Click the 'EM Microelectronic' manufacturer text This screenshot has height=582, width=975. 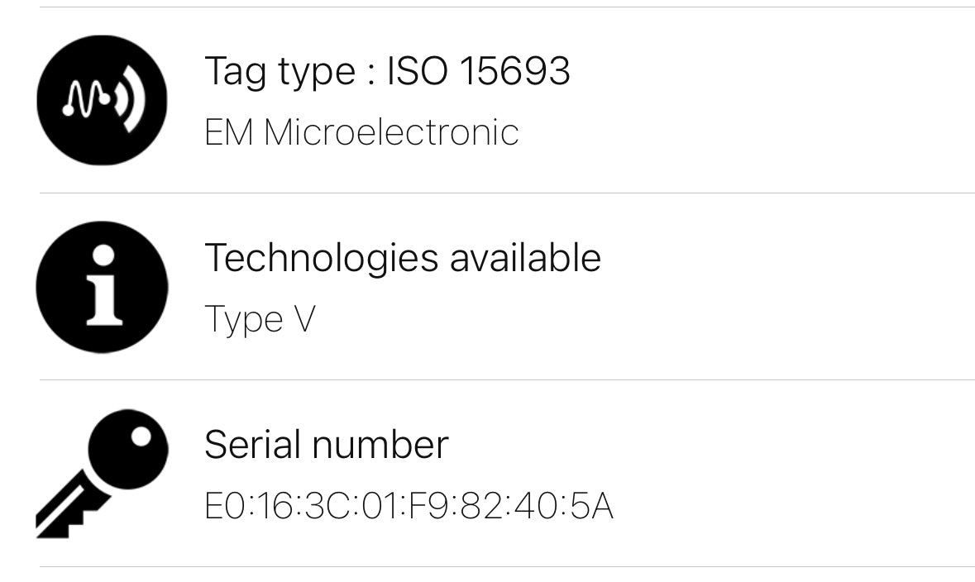[x=361, y=133]
